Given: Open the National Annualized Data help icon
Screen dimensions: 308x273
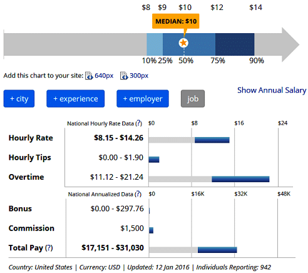Looking at the screenshot, I should (x=138, y=194).
